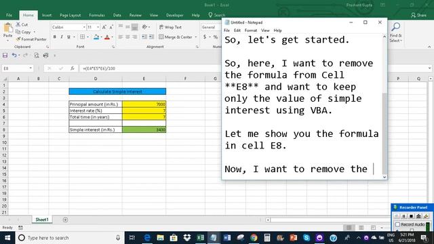The height and width of the screenshot is (244, 434).
Task: Open the fill color dropdown arrow
Action: (101, 37)
